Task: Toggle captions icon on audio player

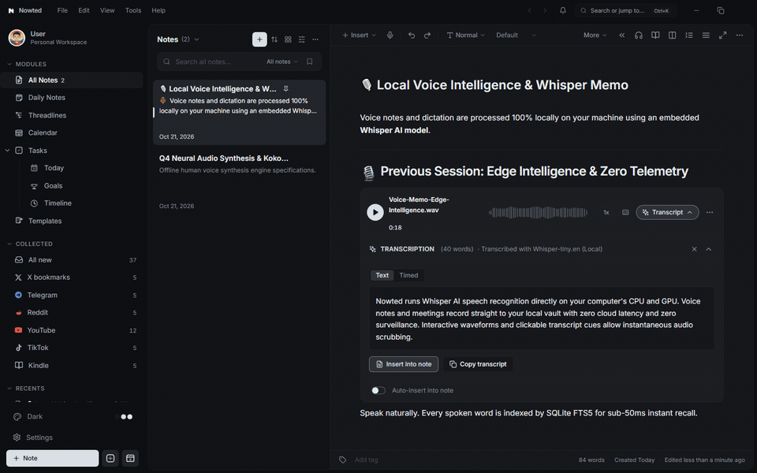Action: pos(625,212)
